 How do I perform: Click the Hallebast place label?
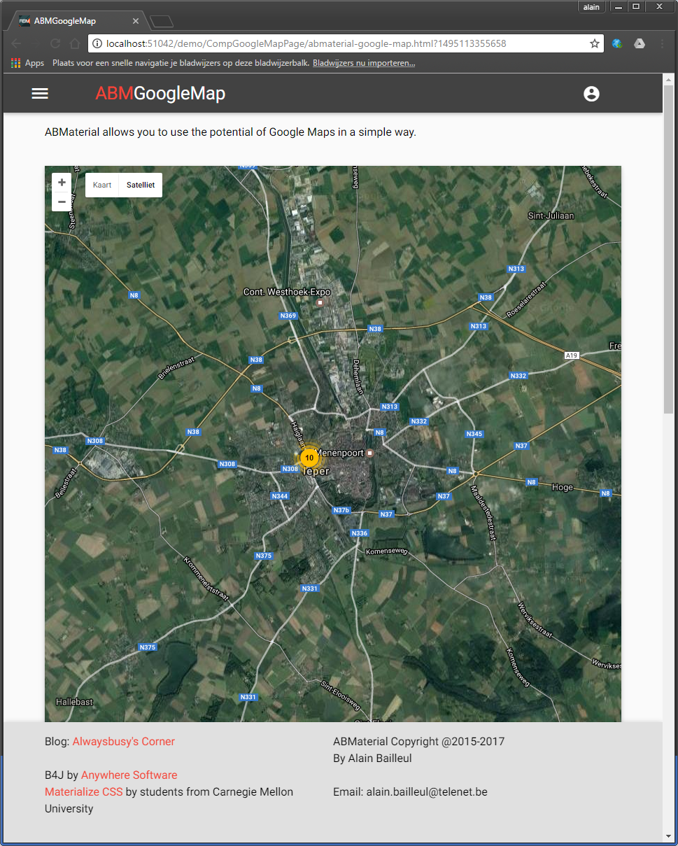pyautogui.click(x=74, y=702)
